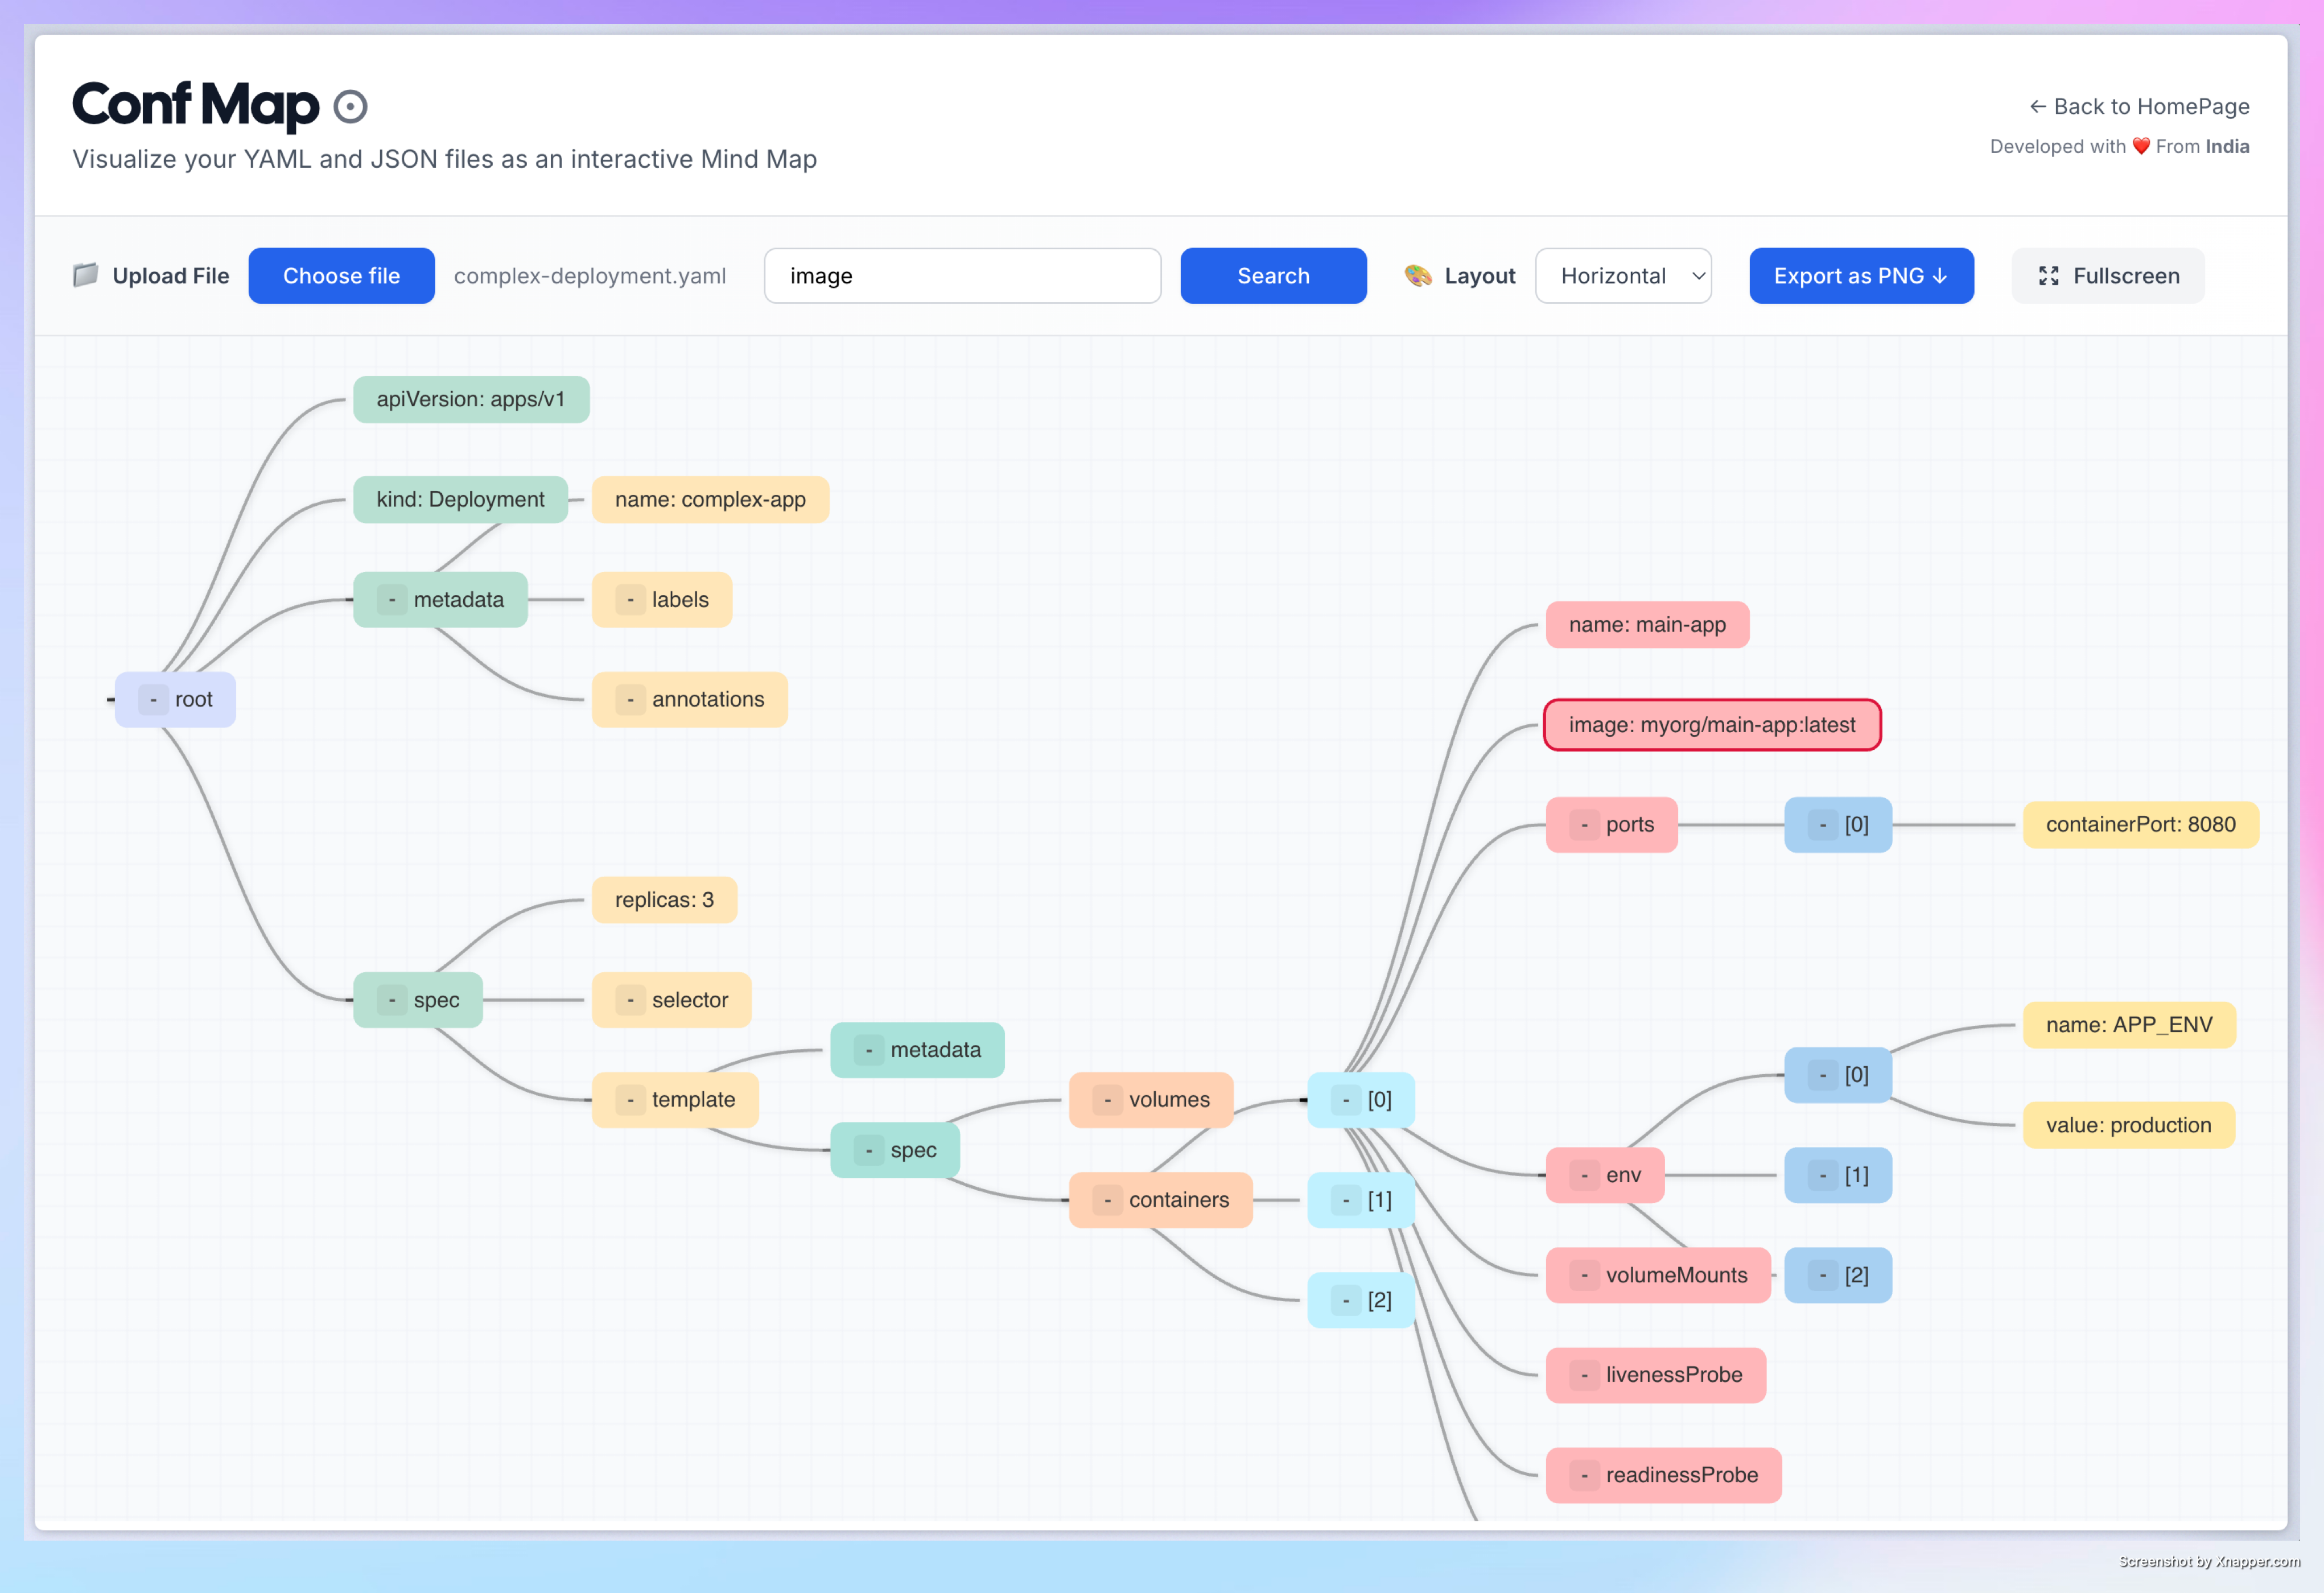The height and width of the screenshot is (1593, 2324).
Task: Collapse the ports [0] node
Action: 1823,825
